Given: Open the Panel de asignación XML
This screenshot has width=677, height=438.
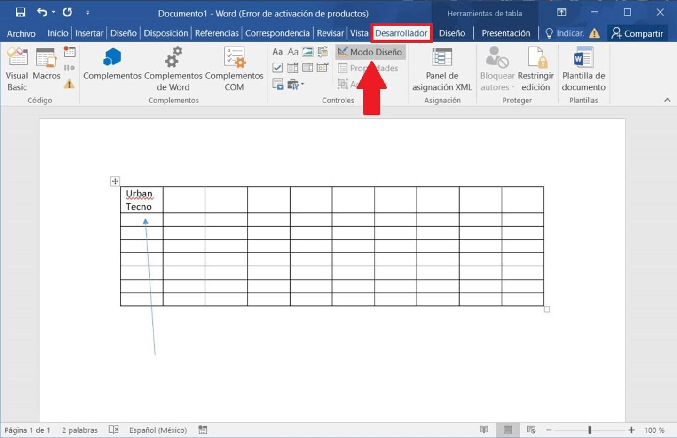Looking at the screenshot, I should coord(442,69).
